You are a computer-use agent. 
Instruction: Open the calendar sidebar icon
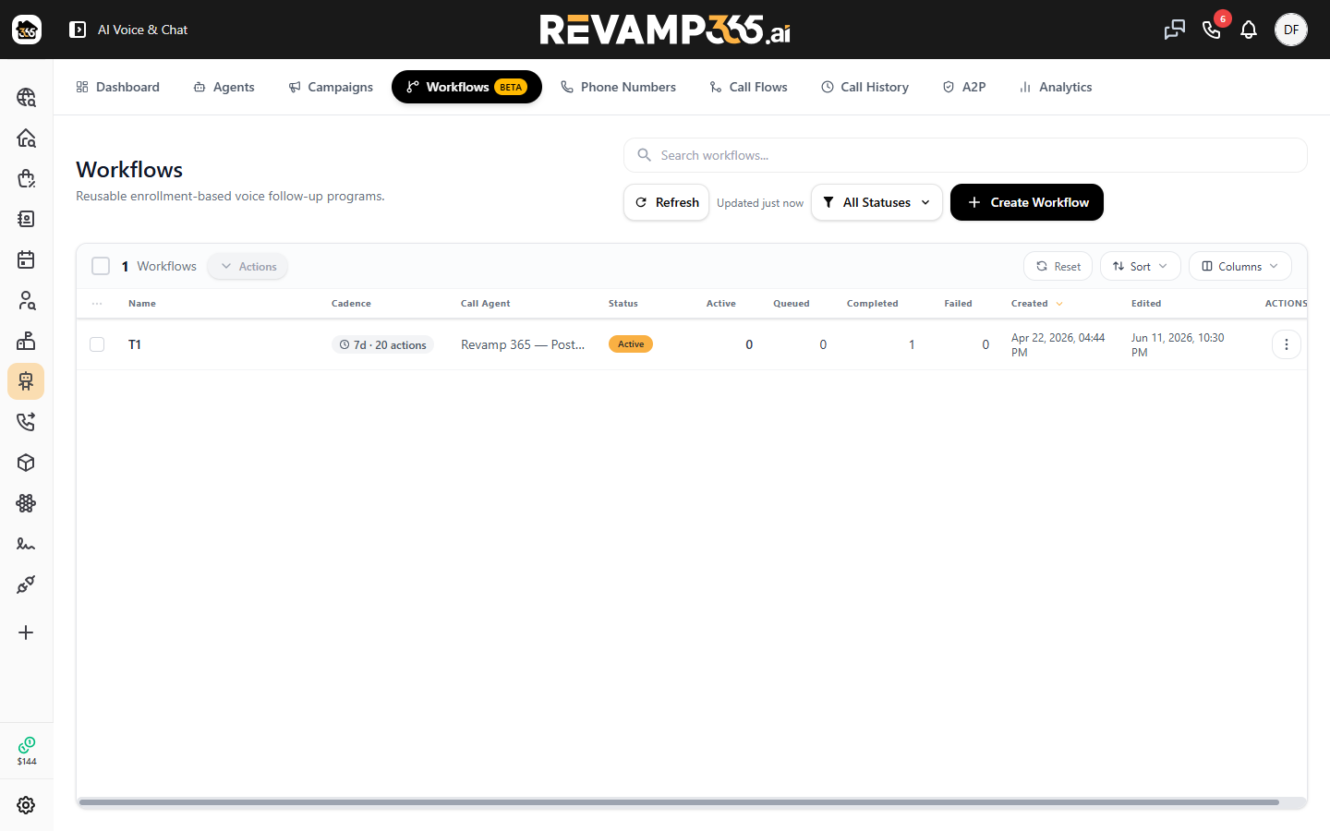26,259
